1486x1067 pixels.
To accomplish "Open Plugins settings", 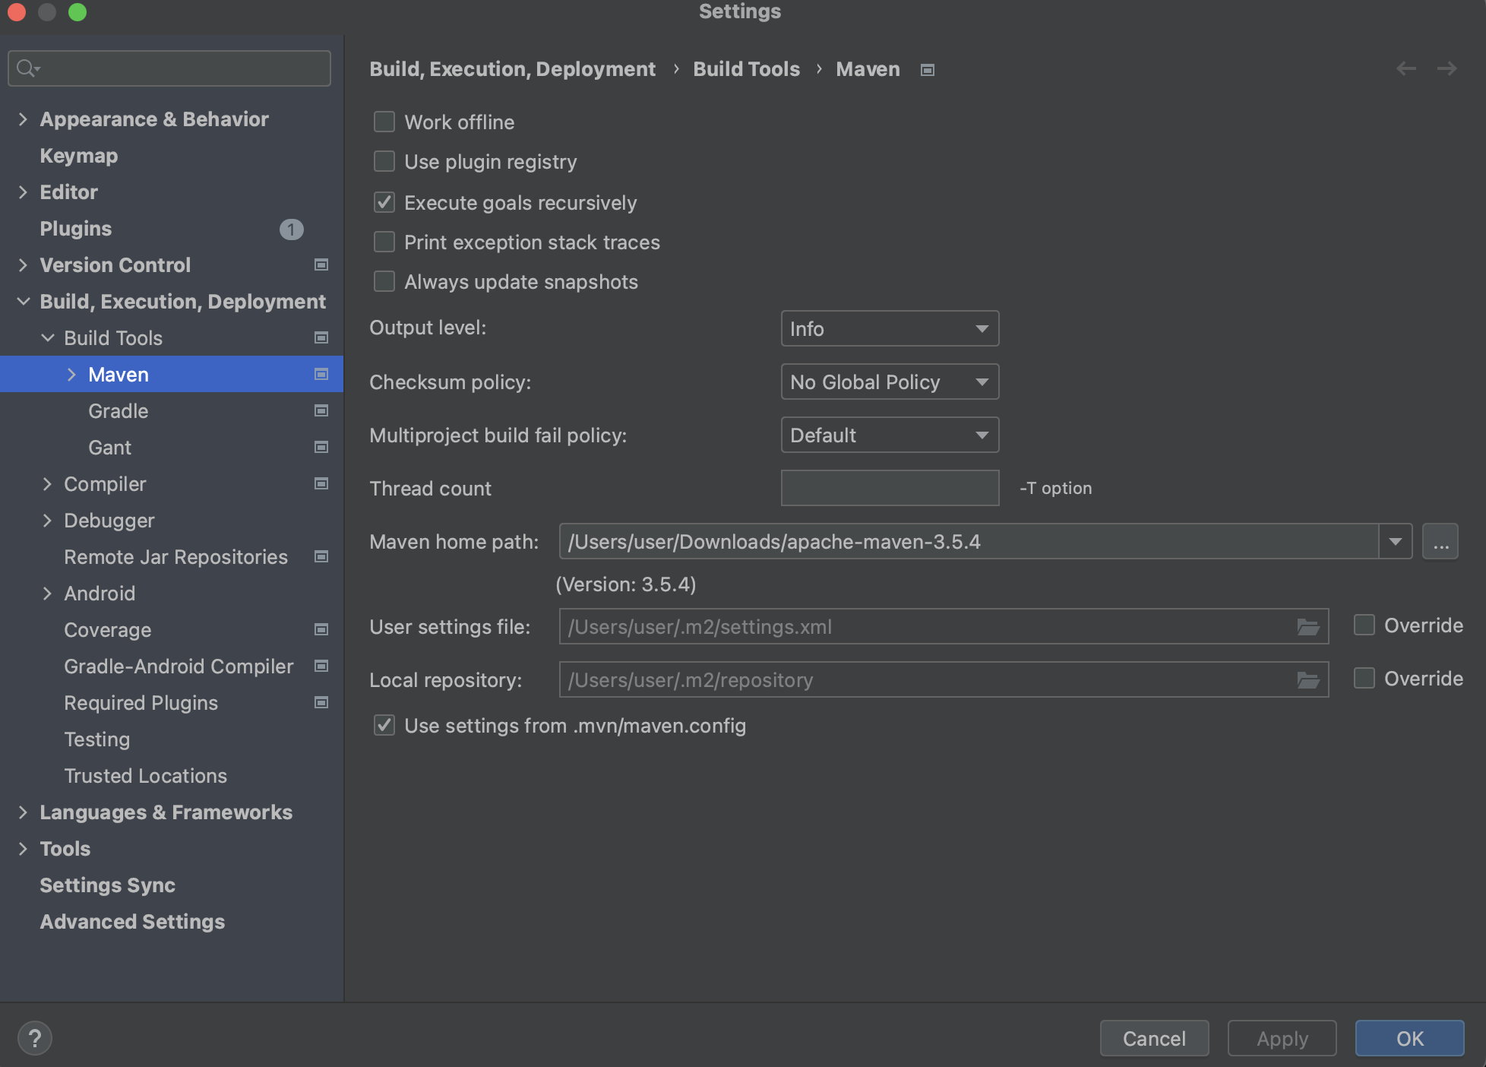I will 76,229.
